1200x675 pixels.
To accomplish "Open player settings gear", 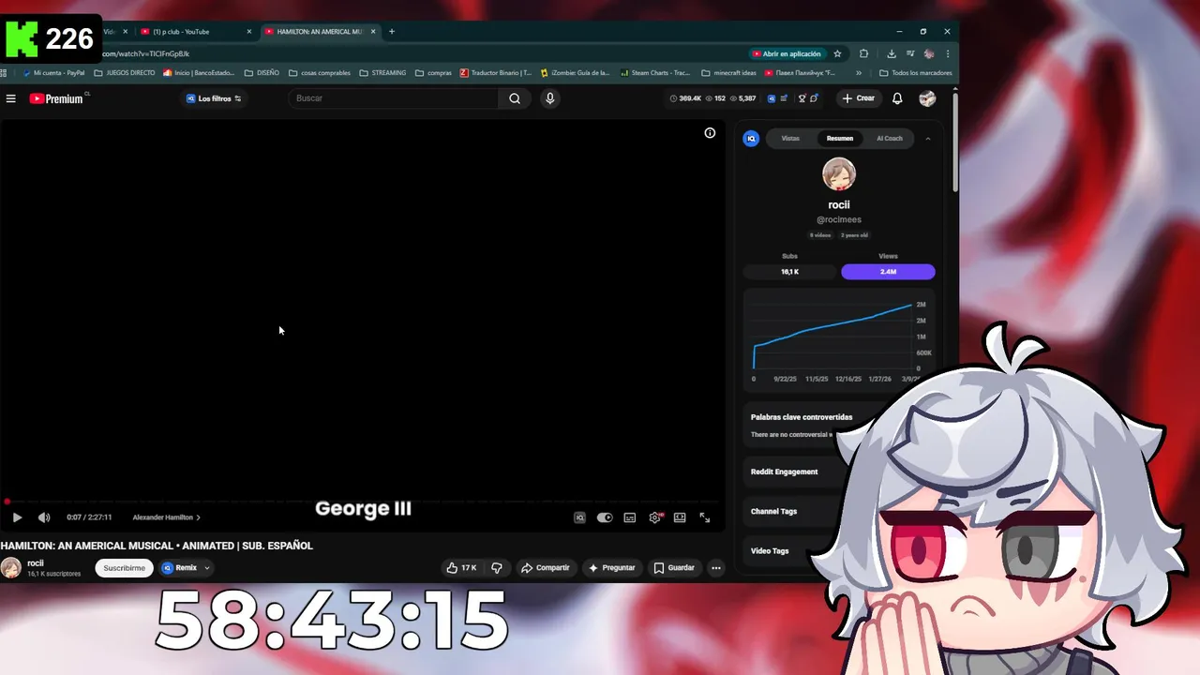I will [x=655, y=517].
